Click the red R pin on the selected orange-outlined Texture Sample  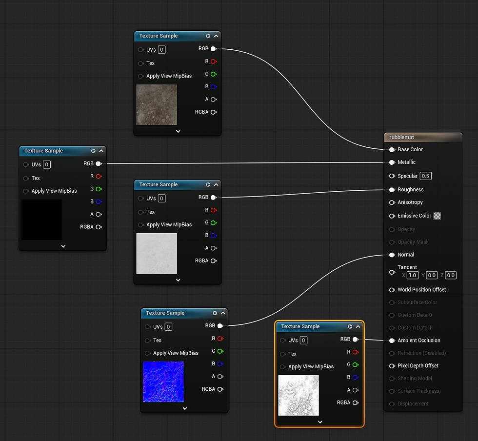(355, 352)
